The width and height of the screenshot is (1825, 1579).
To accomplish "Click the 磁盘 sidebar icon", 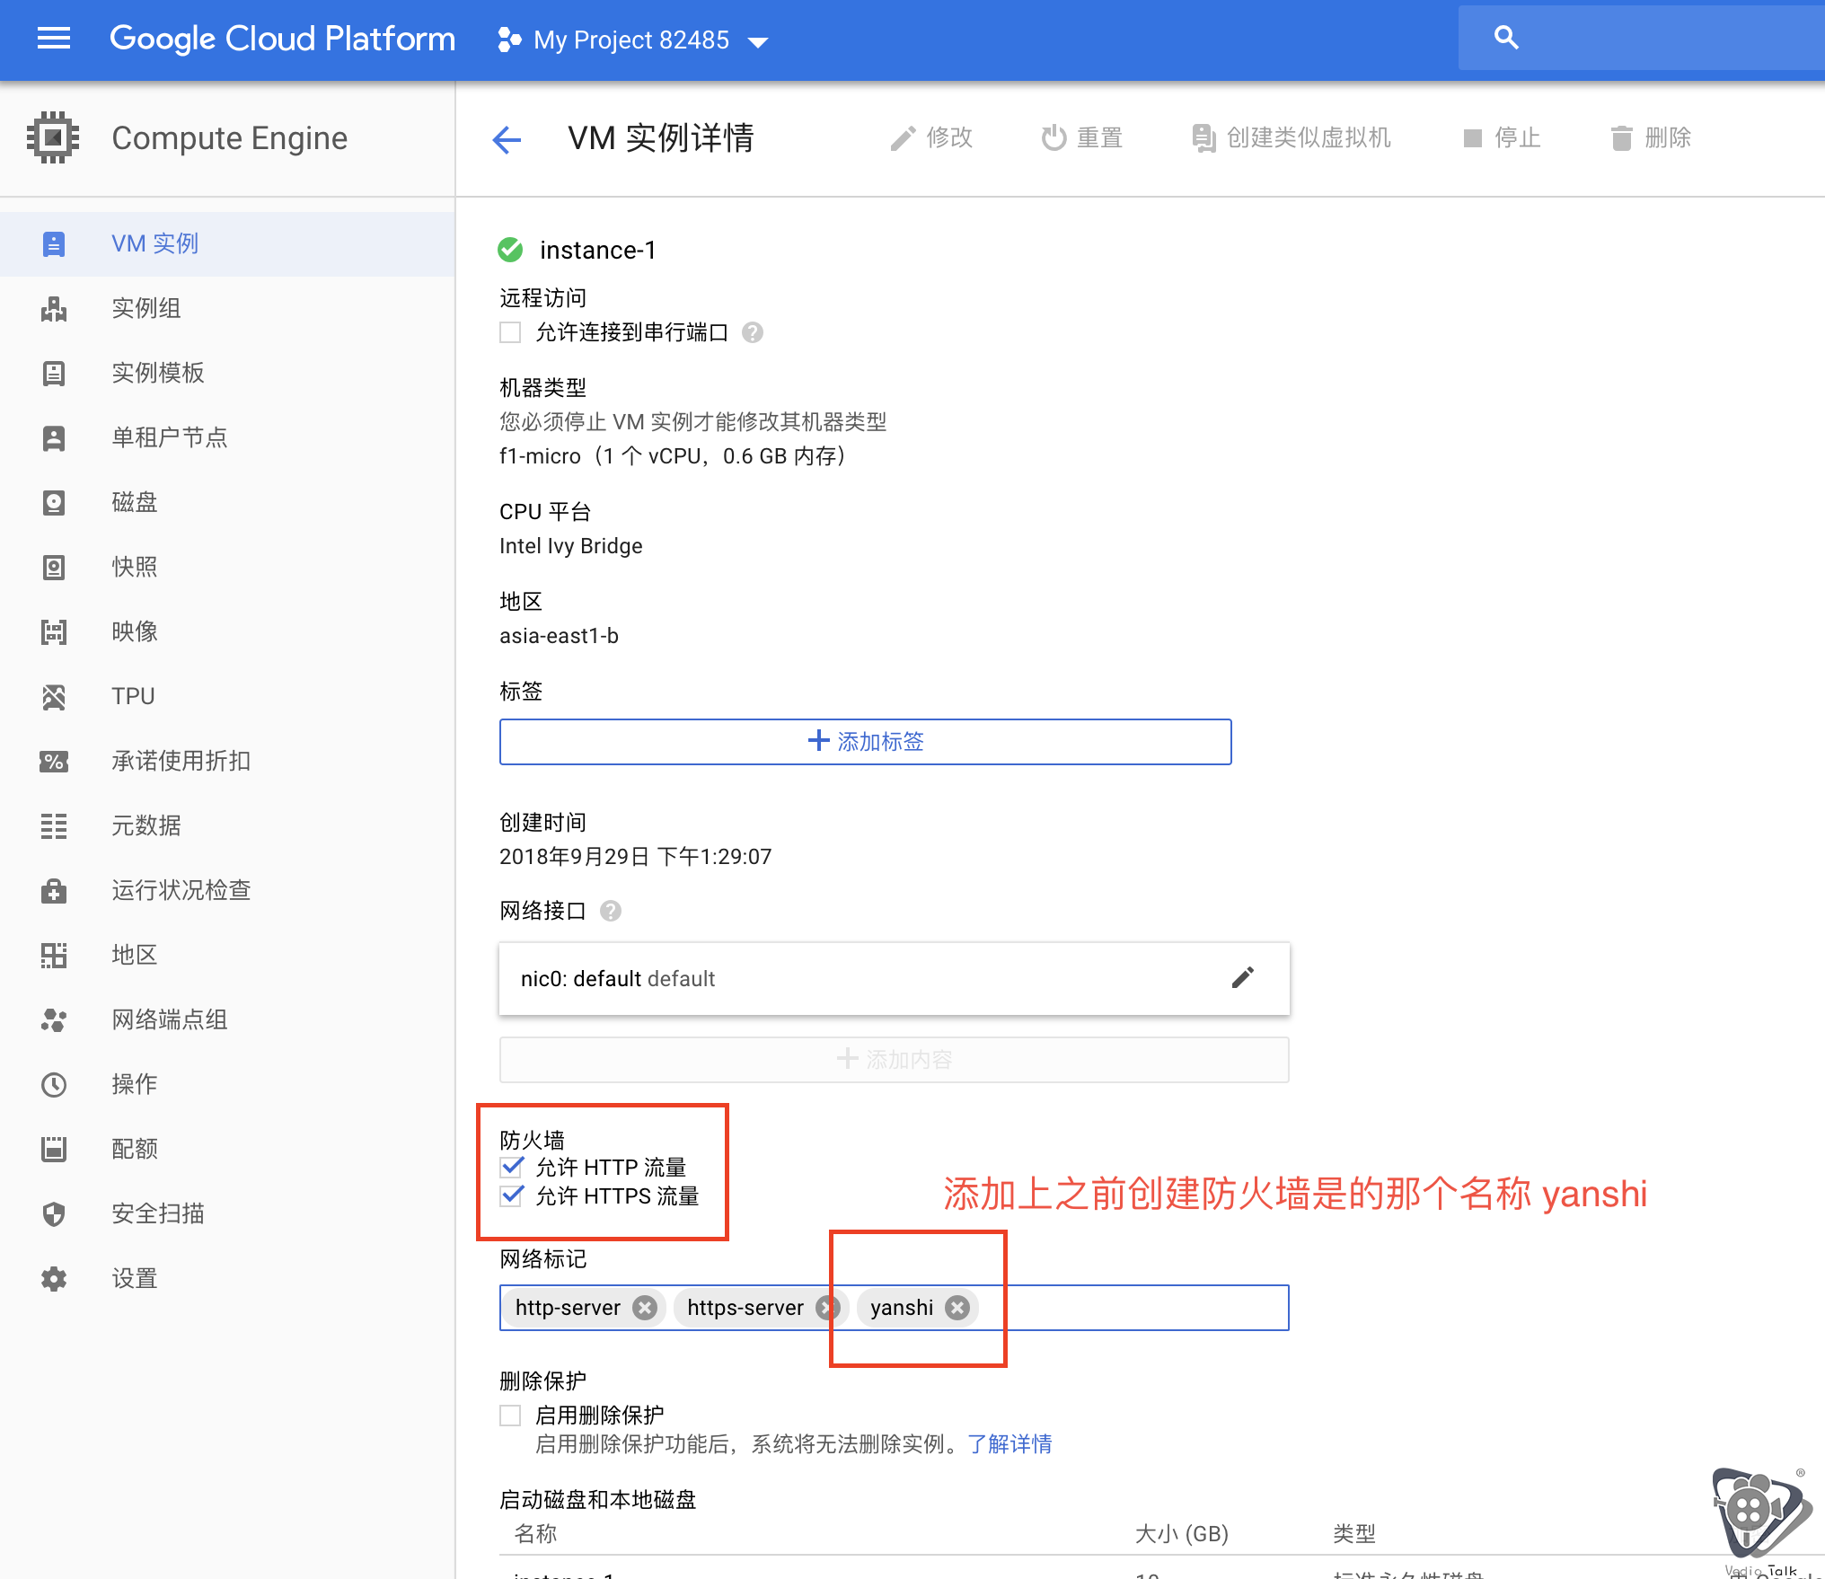I will pos(53,501).
